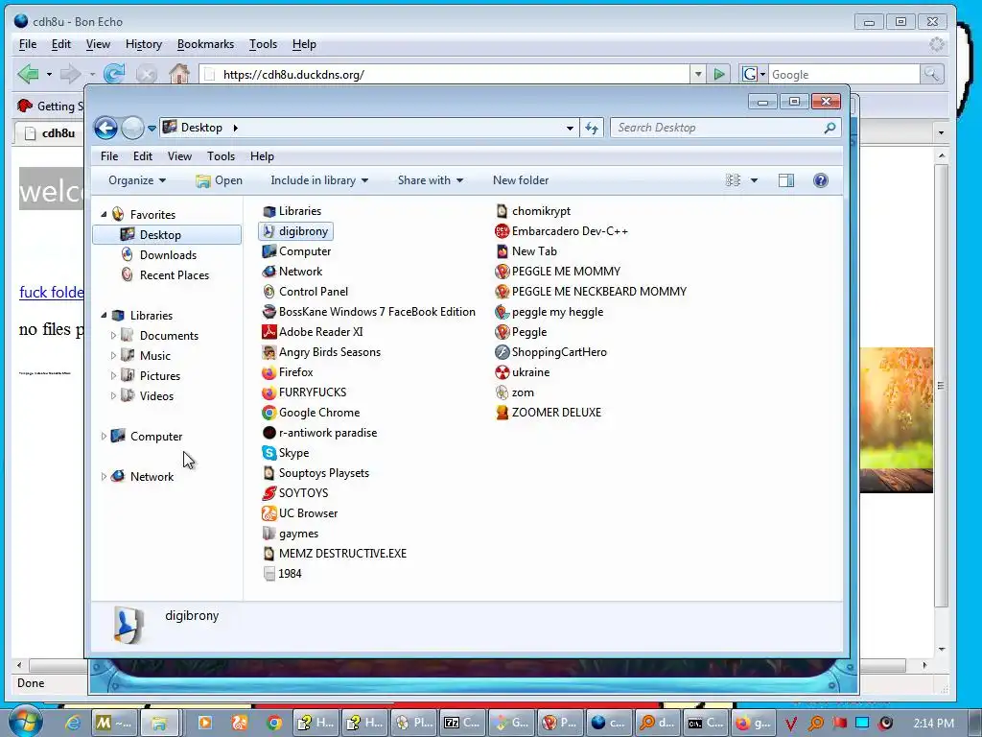This screenshot has width=982, height=737.
Task: Click the Bon Echo Home button
Action: [179, 74]
